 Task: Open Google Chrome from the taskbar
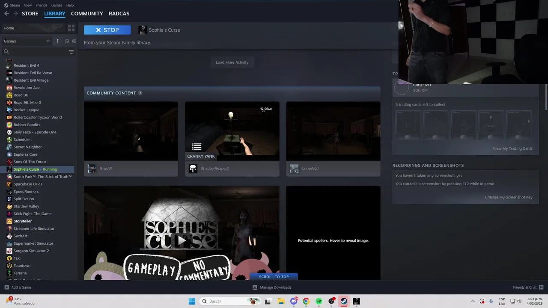(x=306, y=301)
